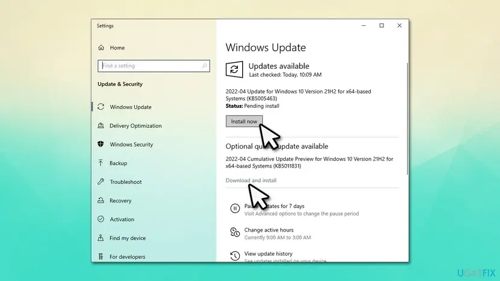500x281 pixels.
Task: Click the Pause updates circle icon
Action: coord(235,209)
